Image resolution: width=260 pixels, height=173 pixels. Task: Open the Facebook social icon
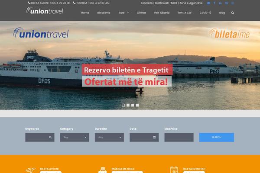(214, 3)
